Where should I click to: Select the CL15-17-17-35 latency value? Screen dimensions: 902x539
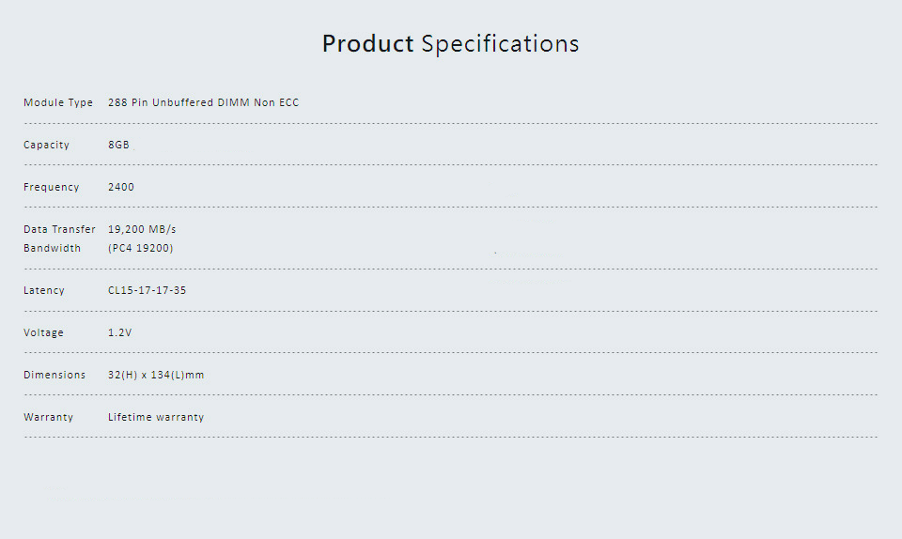(x=148, y=290)
